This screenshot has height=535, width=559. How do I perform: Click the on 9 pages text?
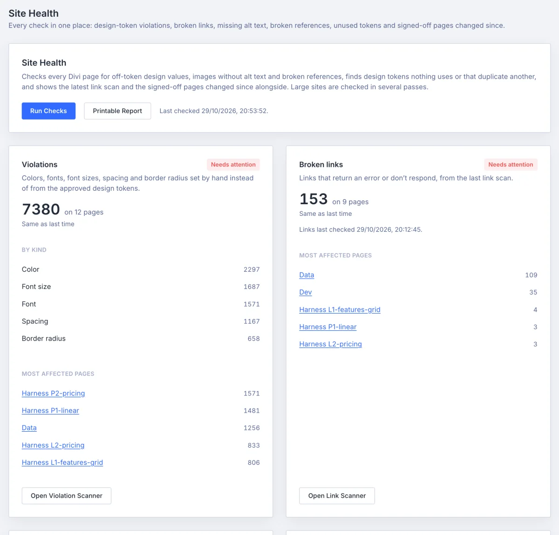pyautogui.click(x=350, y=202)
